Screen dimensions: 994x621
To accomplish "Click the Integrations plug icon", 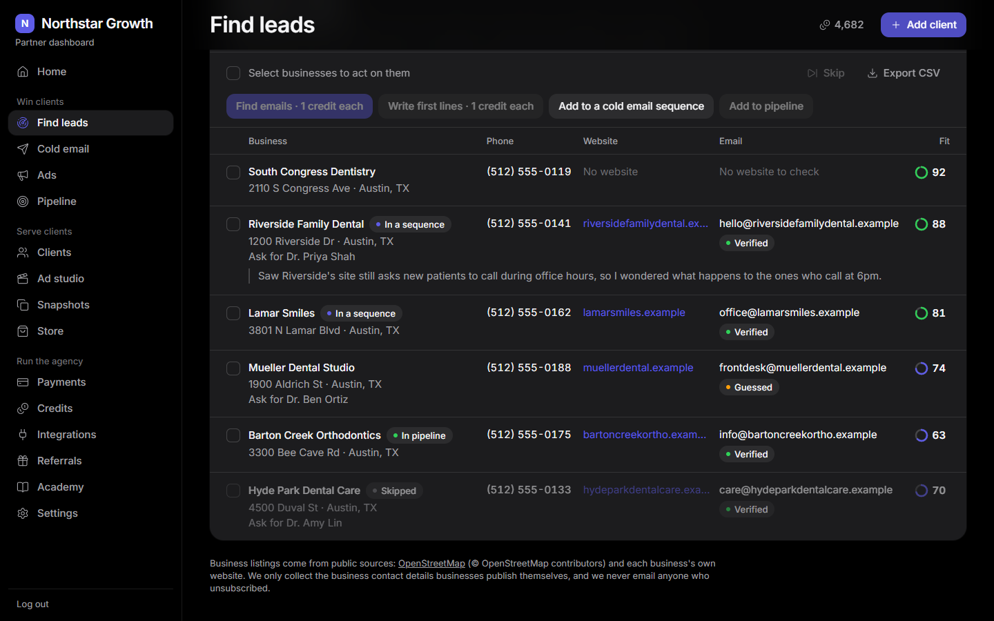I will point(23,435).
